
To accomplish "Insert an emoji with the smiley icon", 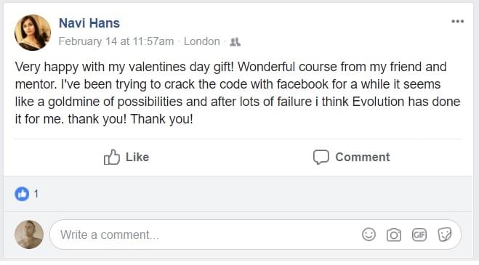I will pos(369,235).
